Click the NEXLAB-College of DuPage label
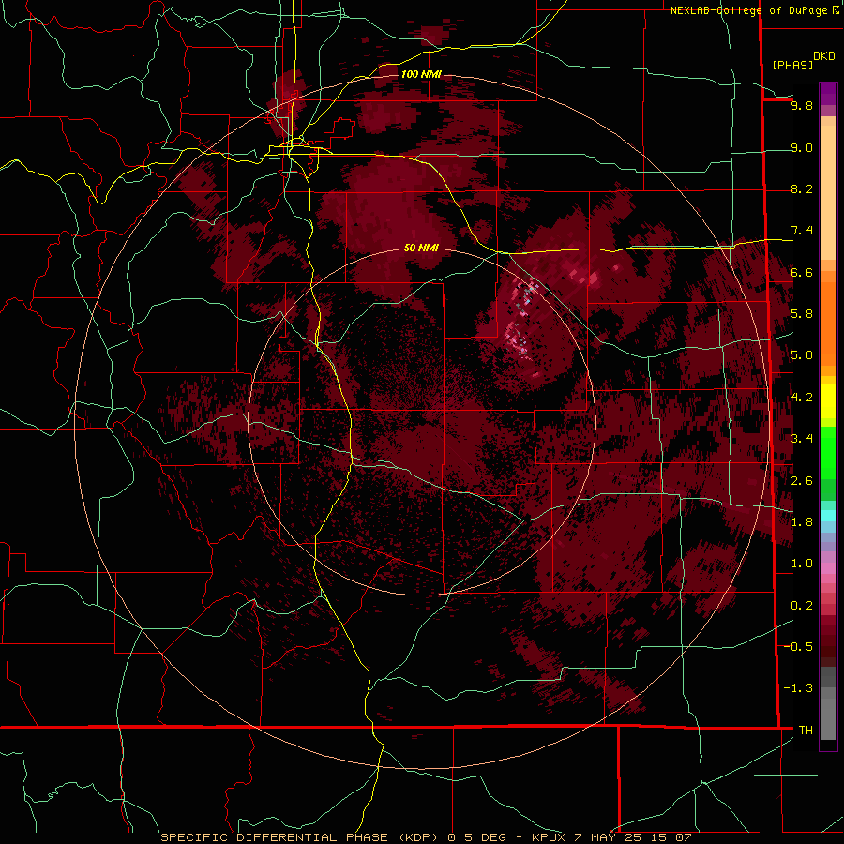Image resolution: width=844 pixels, height=844 pixels. (x=750, y=10)
